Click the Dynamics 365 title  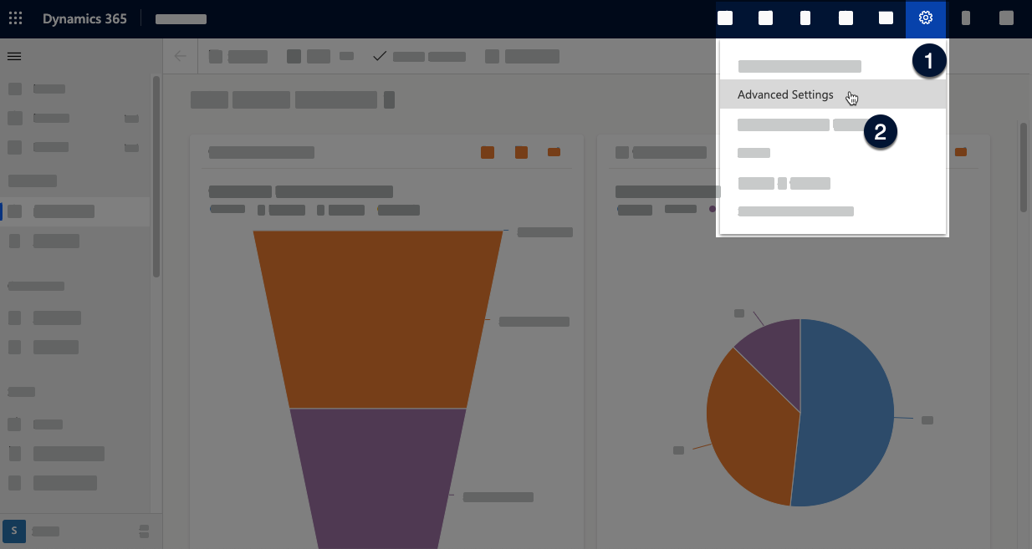click(84, 18)
